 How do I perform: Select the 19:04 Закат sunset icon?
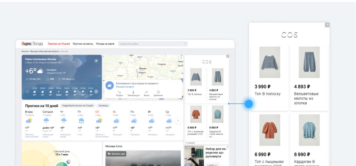coord(59,91)
